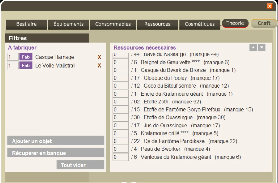This screenshot has width=278, height=183.
Task: Focus quantity field for Jus de Ouassingue
Action: pos(121,125)
